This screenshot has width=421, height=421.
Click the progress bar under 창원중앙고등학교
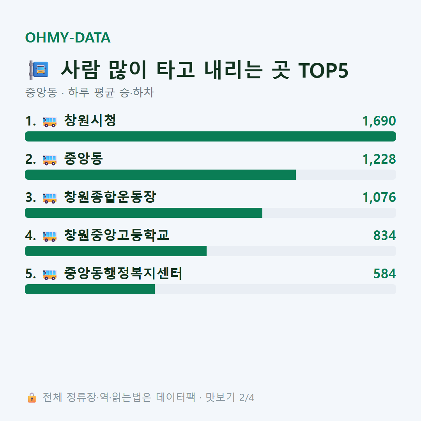[x=210, y=251]
